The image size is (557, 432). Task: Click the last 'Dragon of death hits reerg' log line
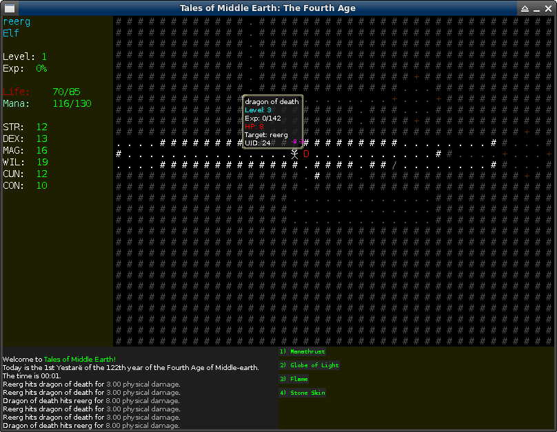click(91, 425)
